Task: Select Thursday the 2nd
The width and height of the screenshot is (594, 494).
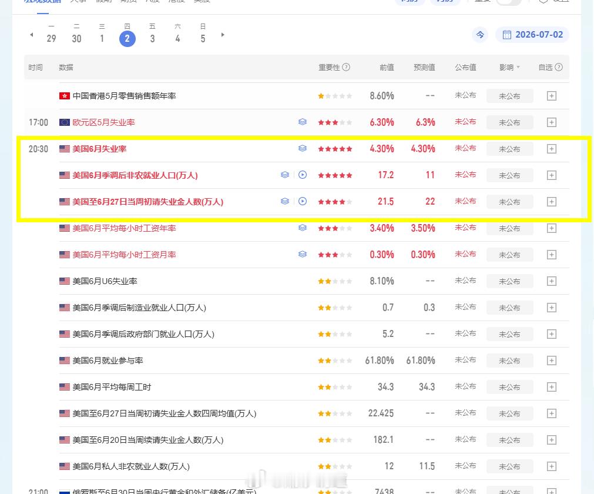Action: pyautogui.click(x=127, y=38)
